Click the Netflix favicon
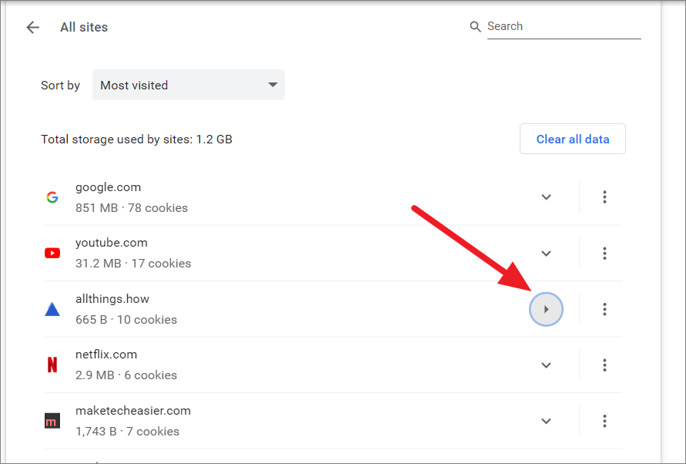This screenshot has height=464, width=686. pos(52,365)
